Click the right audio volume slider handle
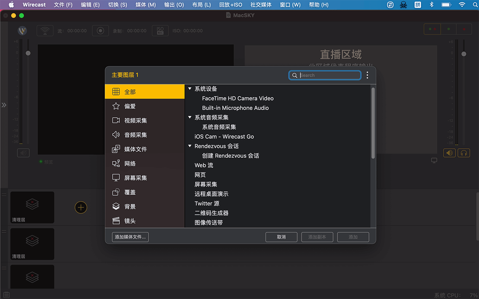 coord(463,54)
